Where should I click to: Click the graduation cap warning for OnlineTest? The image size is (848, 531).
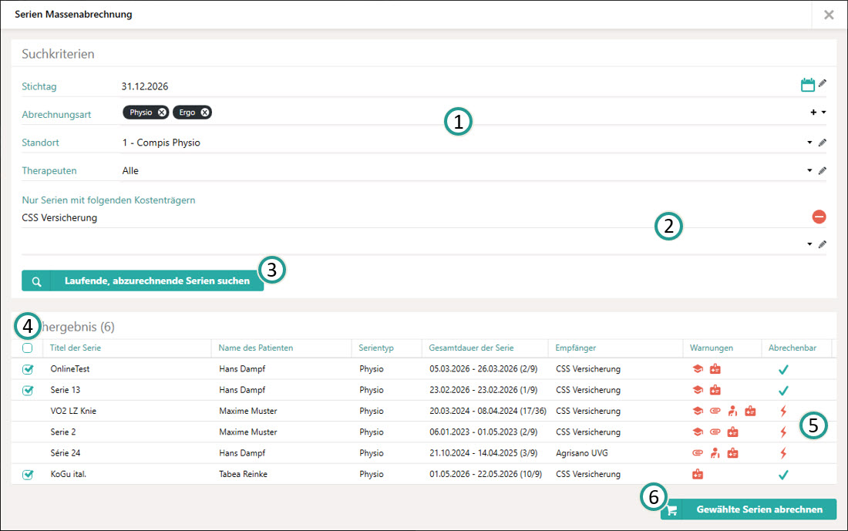(698, 369)
